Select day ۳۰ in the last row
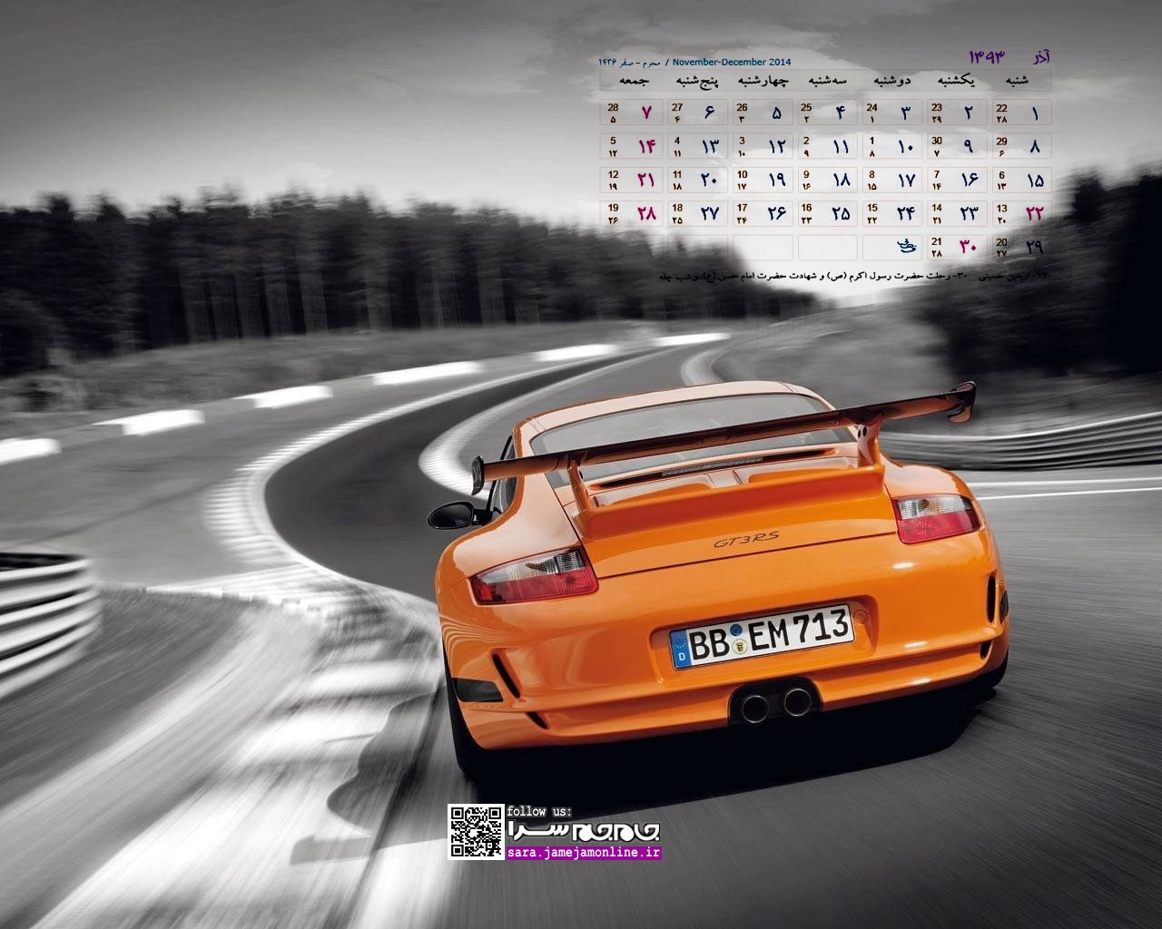 969,246
